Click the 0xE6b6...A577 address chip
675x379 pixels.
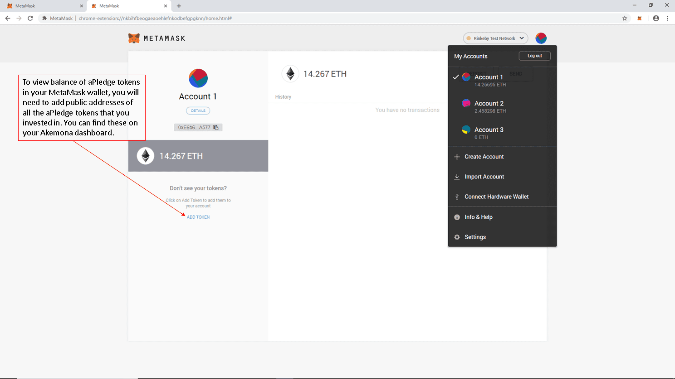(198, 127)
